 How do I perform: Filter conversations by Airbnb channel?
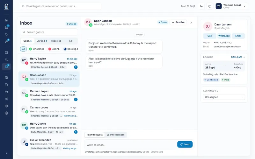[54, 49]
